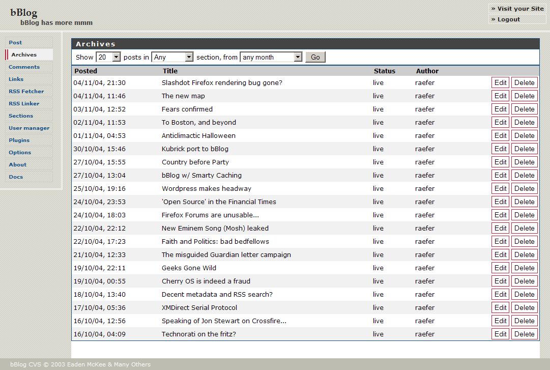Delete 'The new map' post
This screenshot has width=550, height=370.
(x=525, y=96)
